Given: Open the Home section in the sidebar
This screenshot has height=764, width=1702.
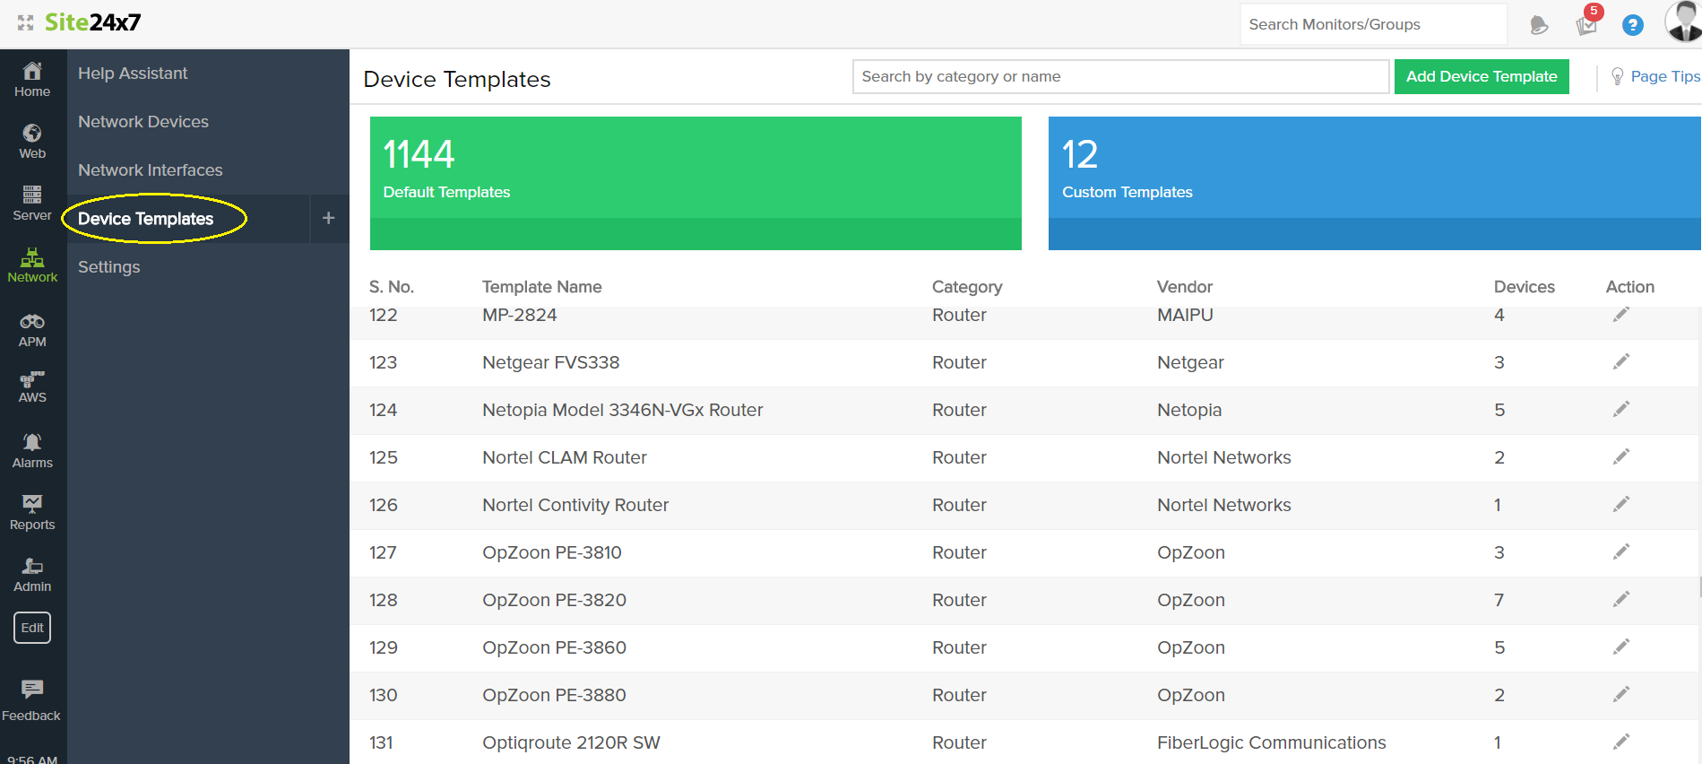Looking at the screenshot, I should pyautogui.click(x=32, y=79).
